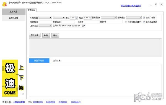Decrease the 乘以 value with down arrow
This screenshot has height=105, width=166.
pos(77,18)
